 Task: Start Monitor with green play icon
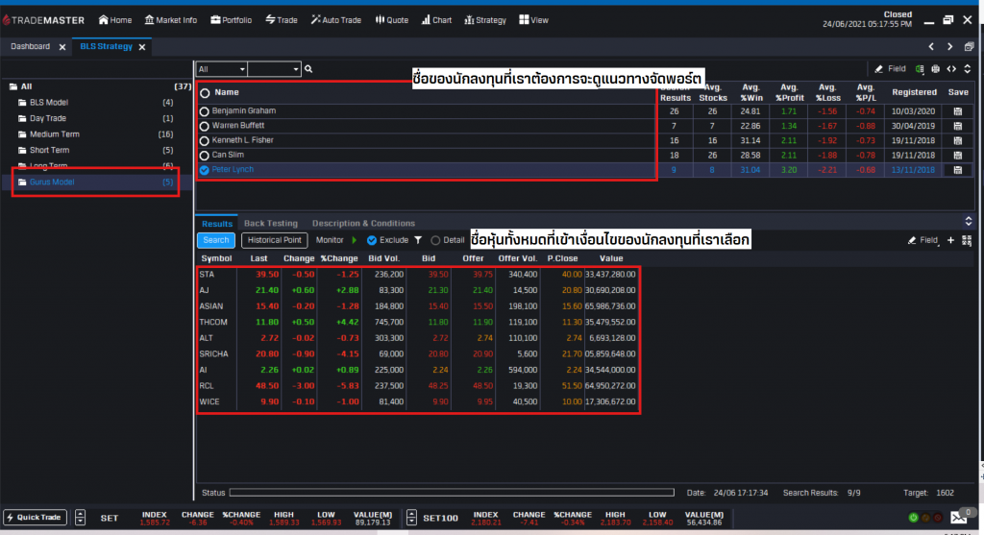(x=354, y=240)
